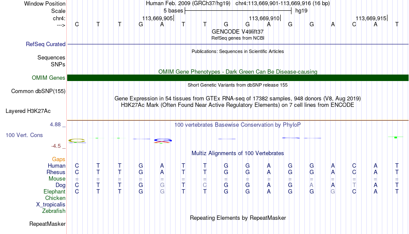Viewport: 409px width, 234px height.
Task: Select the Rhesus alignment row label
Action: pyautogui.click(x=56, y=172)
